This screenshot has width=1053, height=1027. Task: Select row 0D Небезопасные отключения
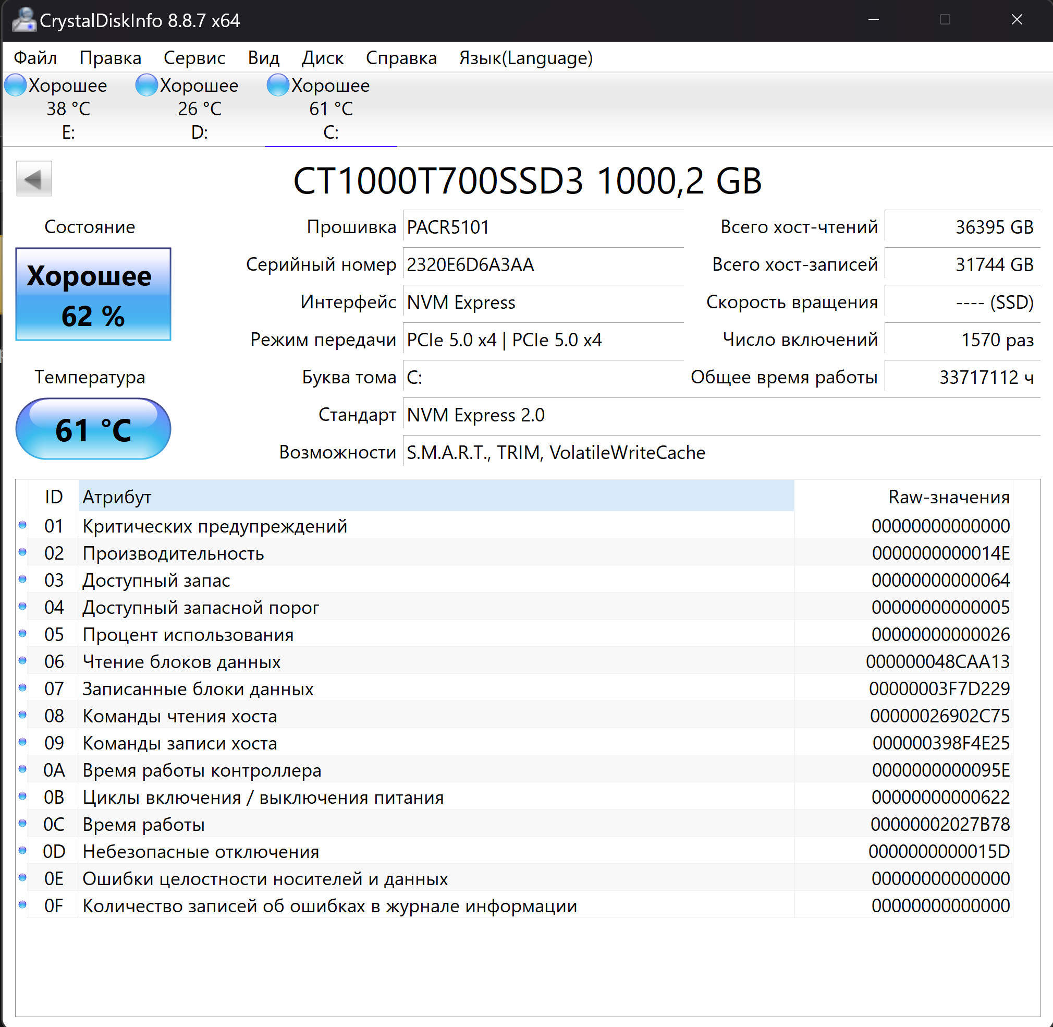[x=515, y=851]
